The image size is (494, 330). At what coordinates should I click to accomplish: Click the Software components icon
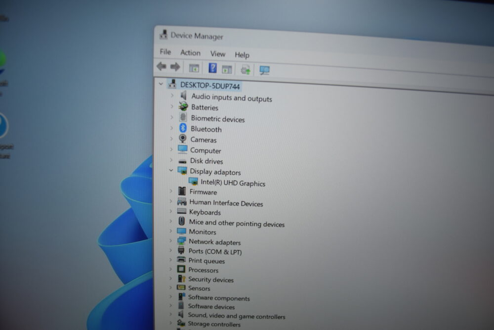click(x=181, y=296)
